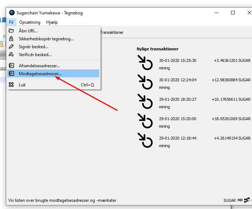The height and width of the screenshot is (209, 252).
Task: Click the HD wallet status icon
Action: [240, 200]
